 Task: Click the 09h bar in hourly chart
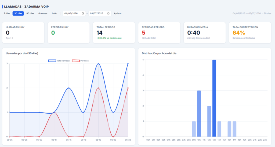tap(194, 129)
